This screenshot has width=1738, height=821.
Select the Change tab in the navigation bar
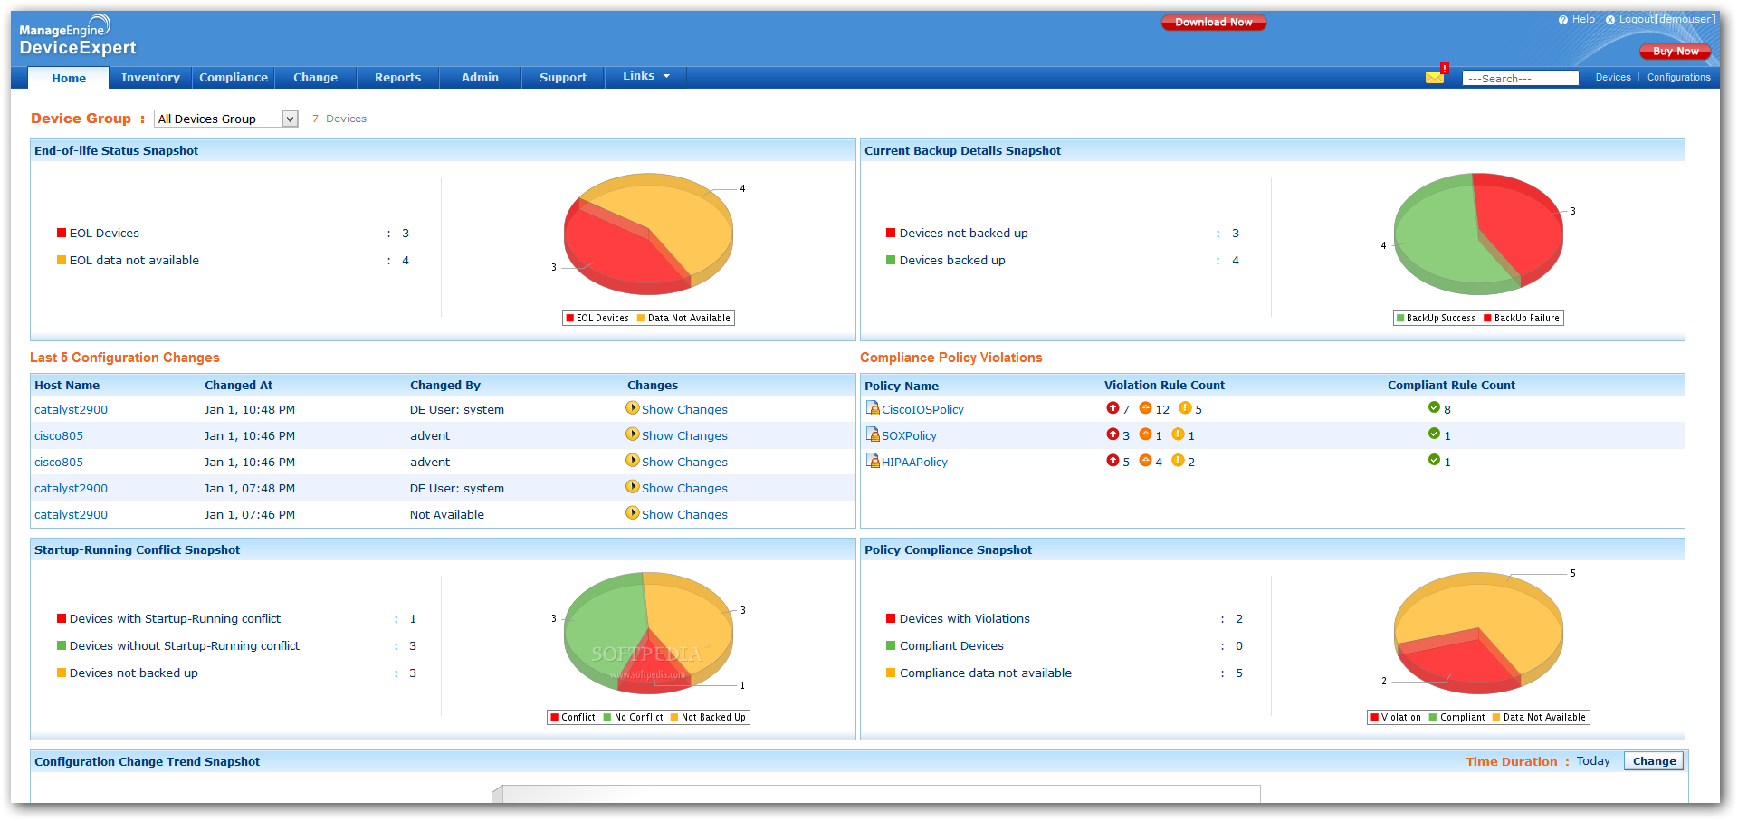(x=315, y=78)
